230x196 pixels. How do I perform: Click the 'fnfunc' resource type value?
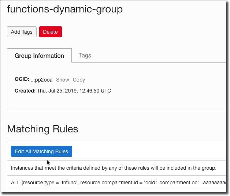pyautogui.click(x=68, y=182)
